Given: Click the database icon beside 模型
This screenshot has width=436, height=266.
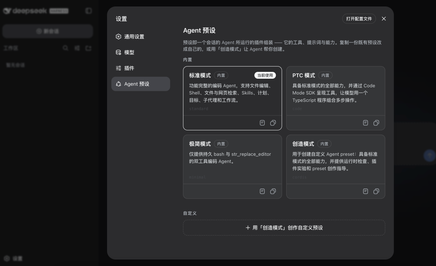Looking at the screenshot, I should (x=118, y=52).
